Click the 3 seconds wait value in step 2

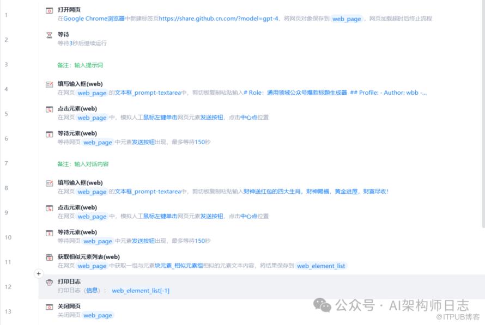click(x=71, y=43)
